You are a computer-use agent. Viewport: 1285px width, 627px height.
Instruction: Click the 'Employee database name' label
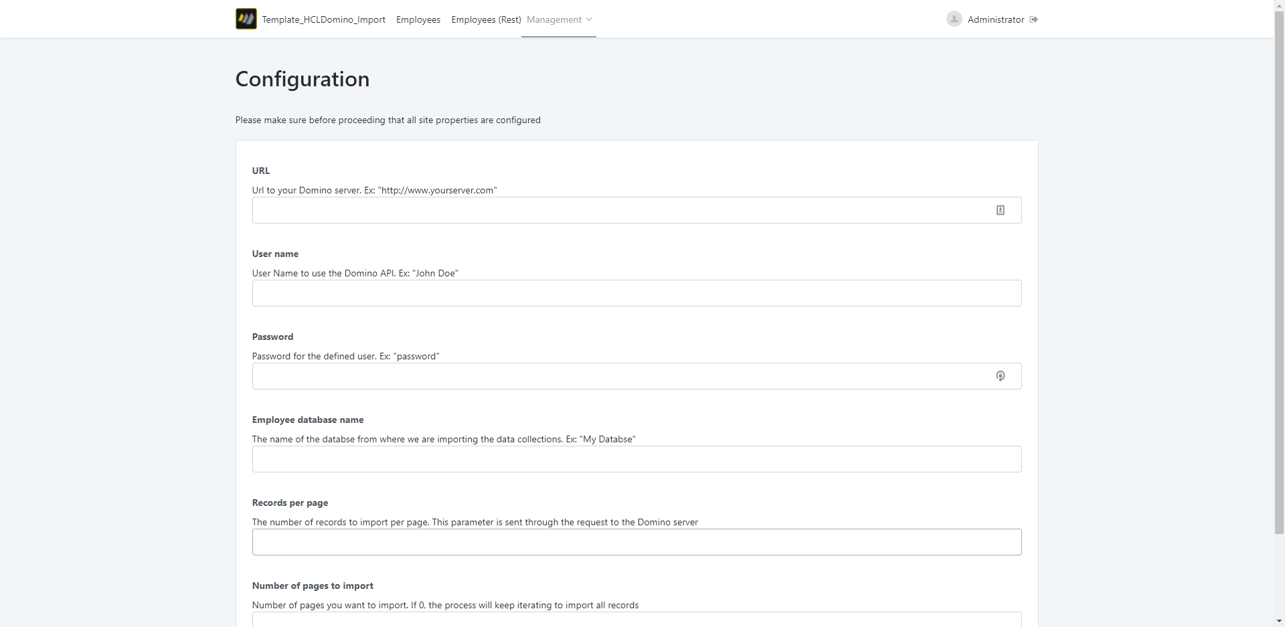[308, 420]
